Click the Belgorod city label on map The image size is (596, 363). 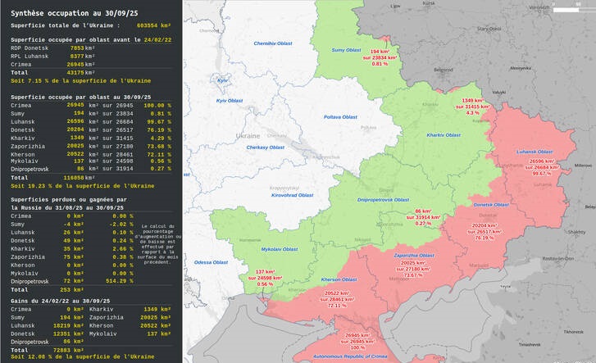click(444, 70)
